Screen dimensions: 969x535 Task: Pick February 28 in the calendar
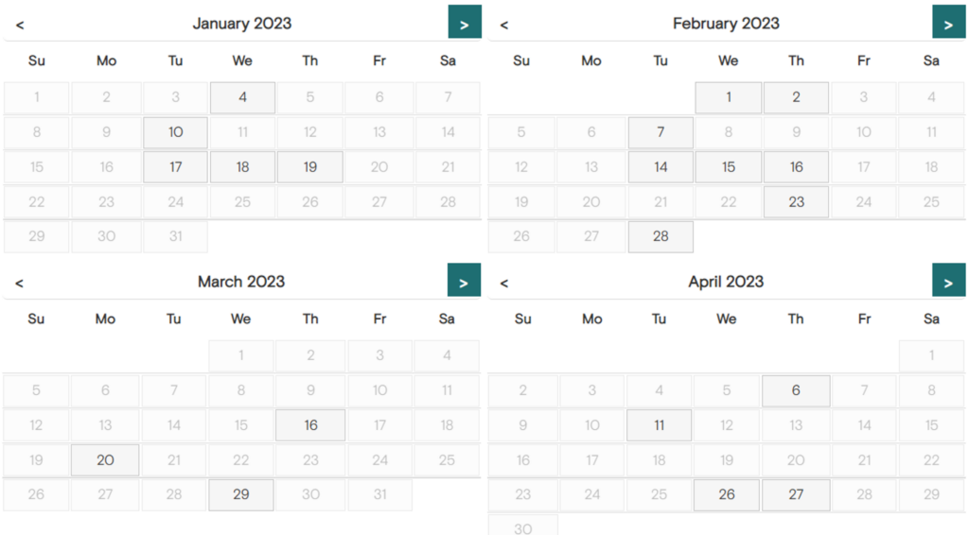661,237
